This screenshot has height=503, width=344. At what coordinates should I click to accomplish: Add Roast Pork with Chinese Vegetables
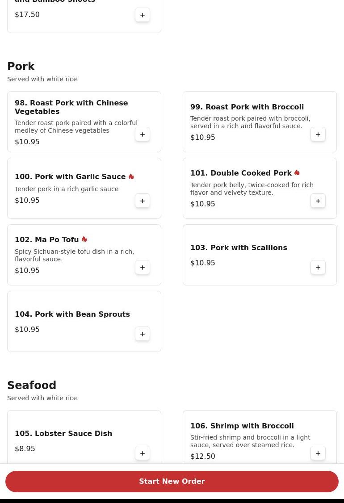pos(143,134)
